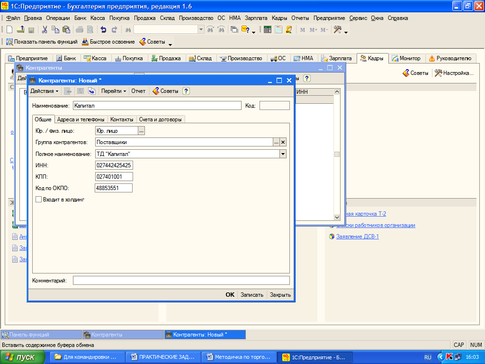Viewport: 485px width, 364px height.
Task: Click the M+ memory button
Action: (x=314, y=30)
